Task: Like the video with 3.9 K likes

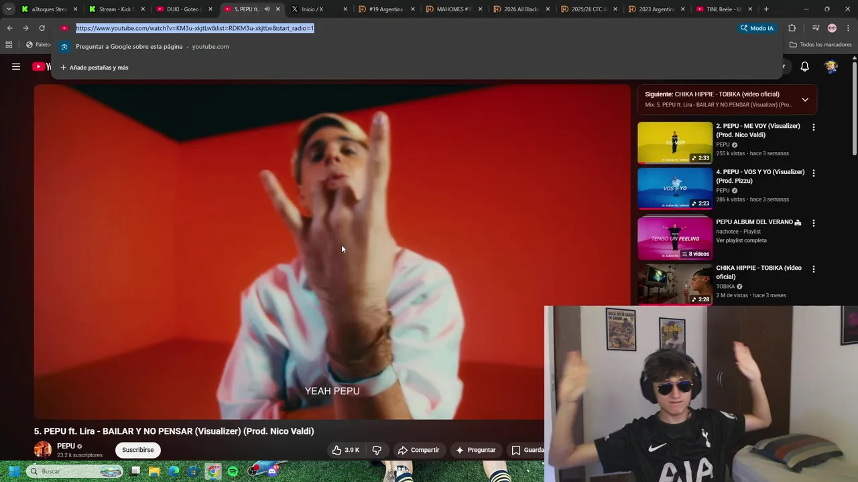Action: [346, 450]
